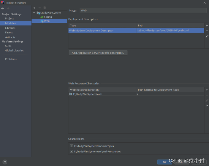
Task: Close the Project Structure dialog
Action: tap(205, 3)
